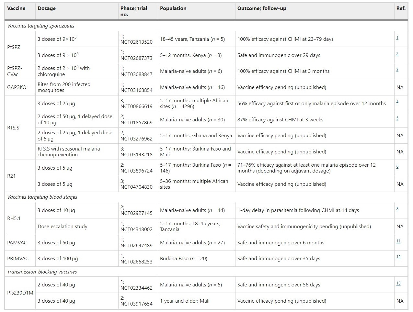413x312 pixels.
Task: Click trial number NCT03168854 in GAP3KO row
Action: coord(136,90)
